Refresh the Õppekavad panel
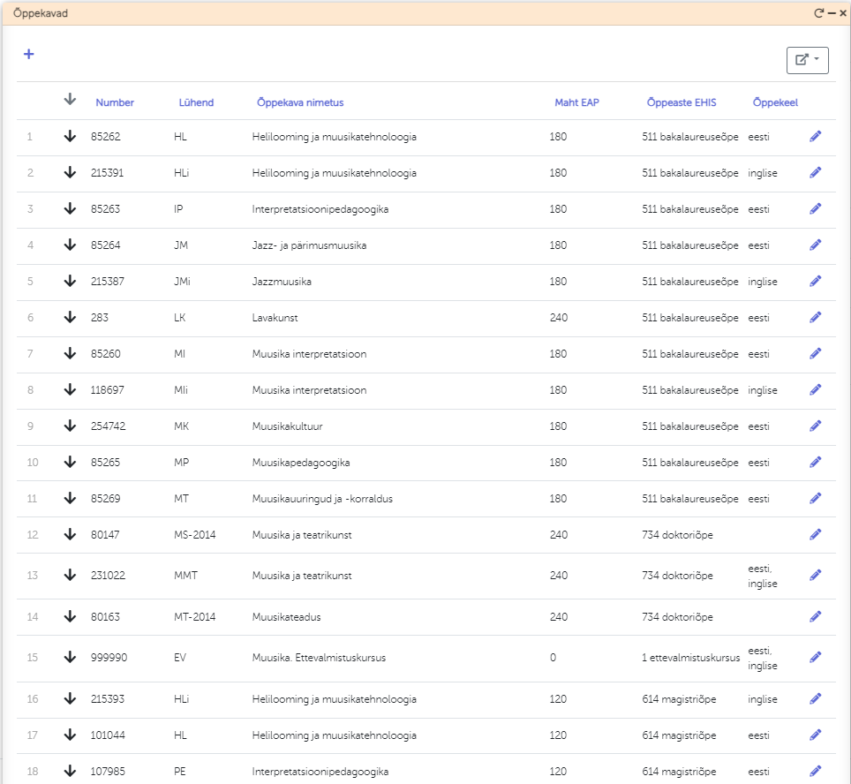The image size is (851, 784). [818, 13]
